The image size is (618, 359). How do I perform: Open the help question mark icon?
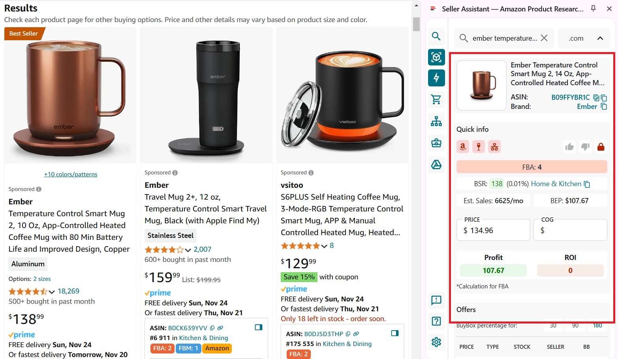(x=436, y=321)
